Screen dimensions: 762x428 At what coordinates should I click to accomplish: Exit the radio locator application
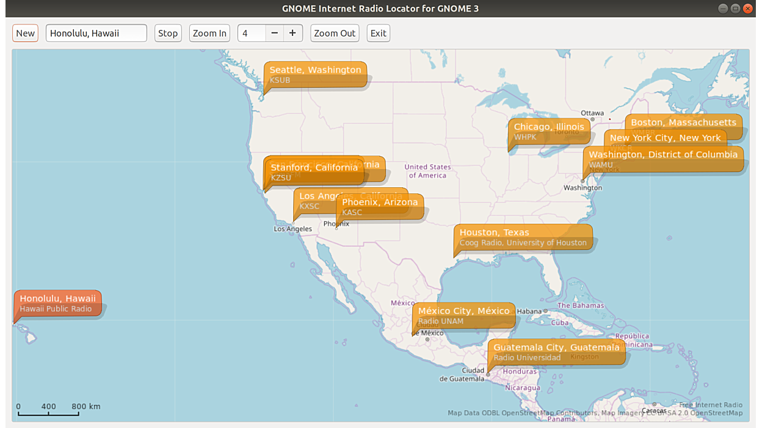click(378, 33)
